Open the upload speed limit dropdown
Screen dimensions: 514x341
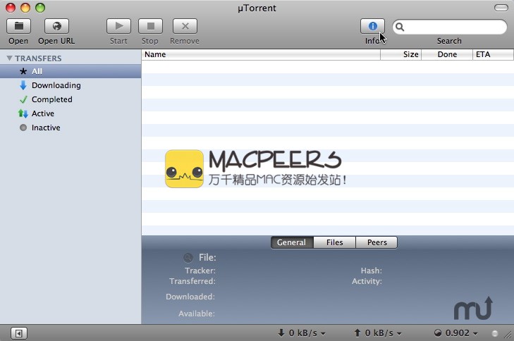coord(378,333)
